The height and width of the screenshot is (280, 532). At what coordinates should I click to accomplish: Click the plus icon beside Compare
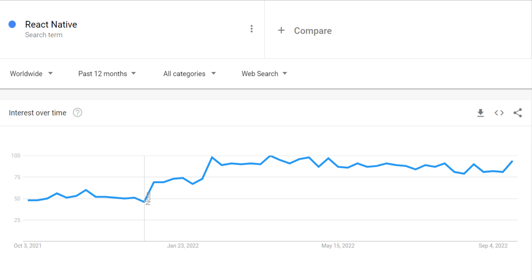281,30
